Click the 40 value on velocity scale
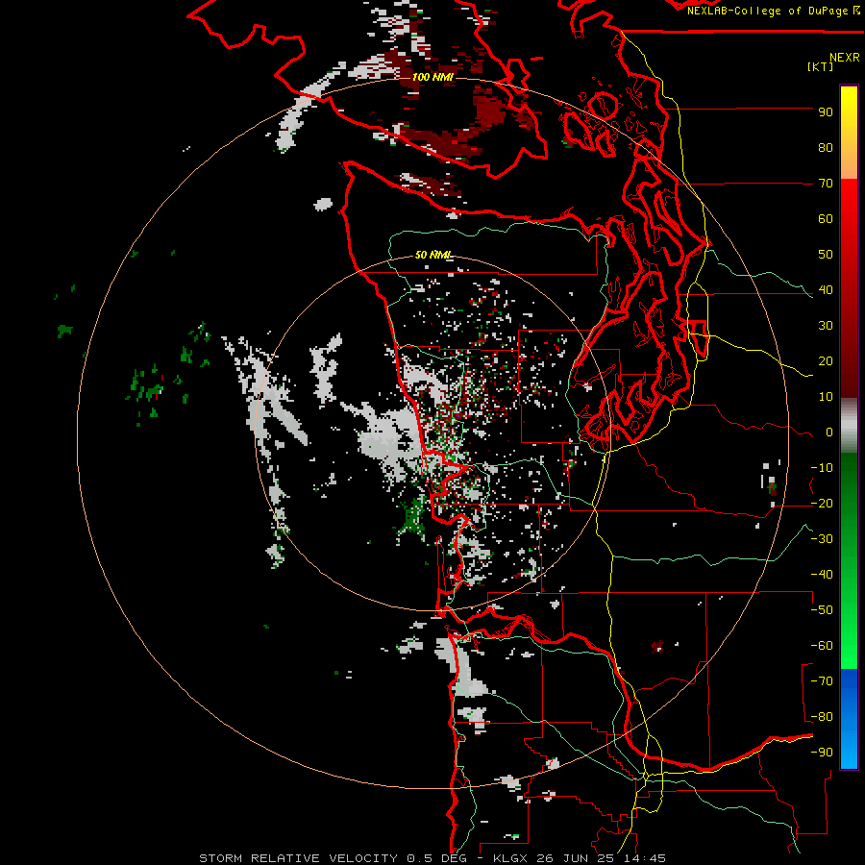This screenshot has height=865, width=865. [826, 289]
